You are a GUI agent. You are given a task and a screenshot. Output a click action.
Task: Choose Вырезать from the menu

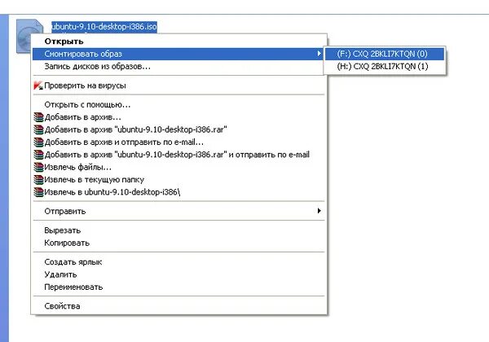[x=179, y=230]
